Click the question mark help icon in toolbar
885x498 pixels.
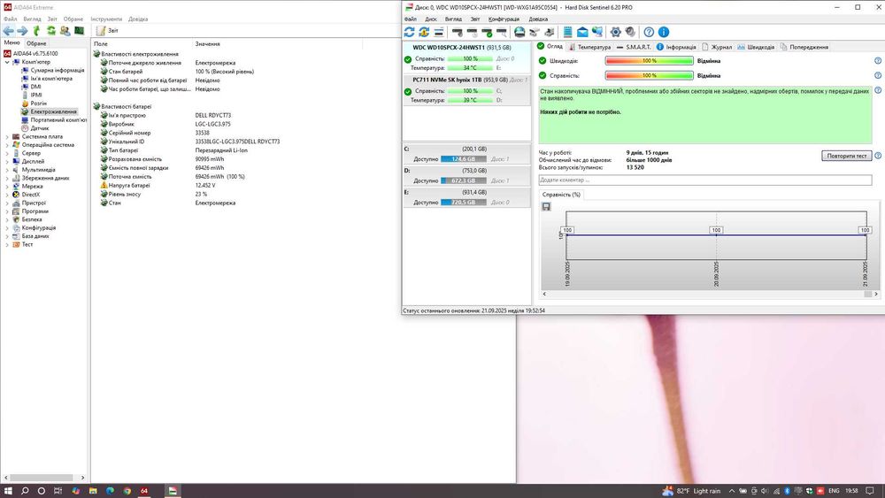click(x=649, y=32)
